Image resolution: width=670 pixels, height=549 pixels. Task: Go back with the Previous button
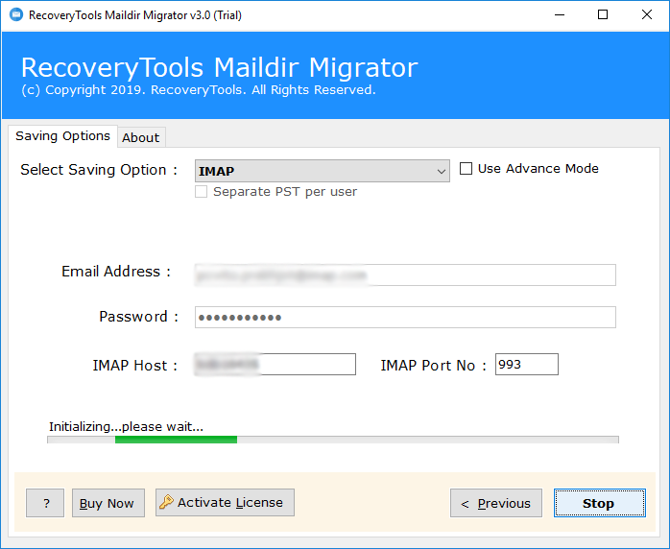[496, 503]
